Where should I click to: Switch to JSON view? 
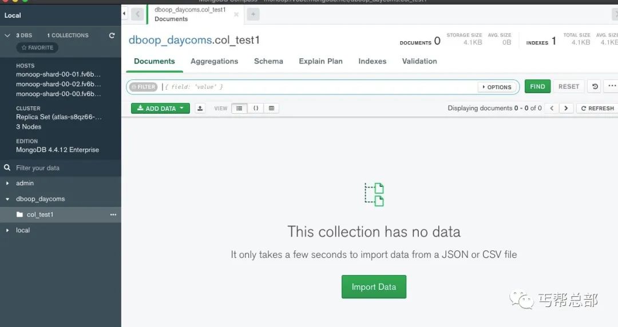click(255, 109)
